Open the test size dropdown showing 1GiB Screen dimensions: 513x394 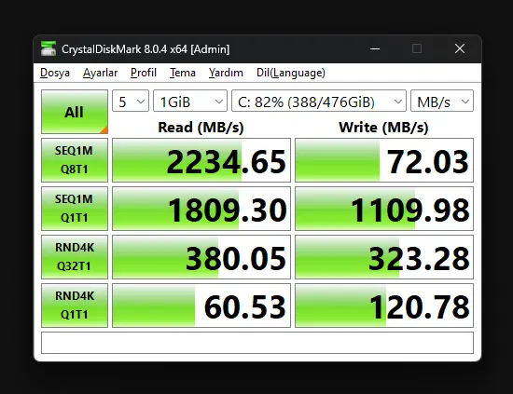190,101
